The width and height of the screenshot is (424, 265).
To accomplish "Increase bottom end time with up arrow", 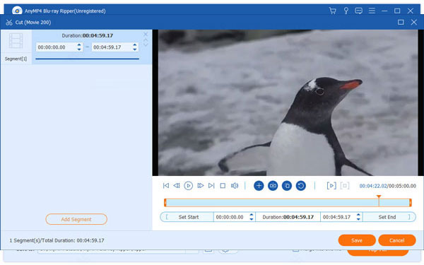I will pos(358,215).
